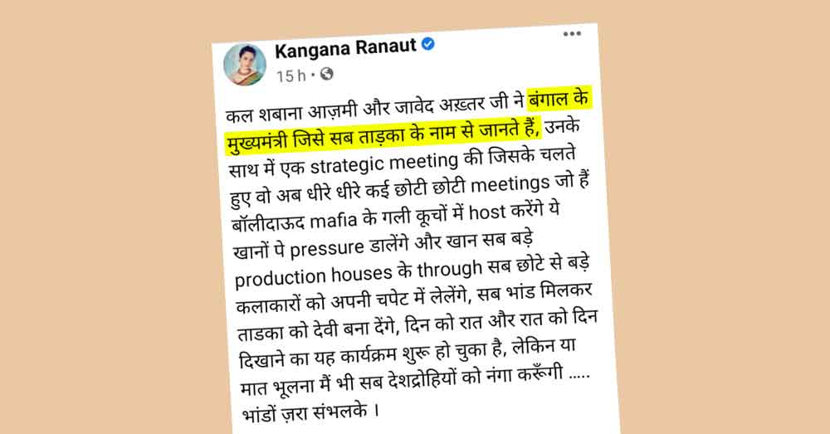The image size is (830, 434).
Task: Click the word "host" in post
Action: tap(487, 212)
